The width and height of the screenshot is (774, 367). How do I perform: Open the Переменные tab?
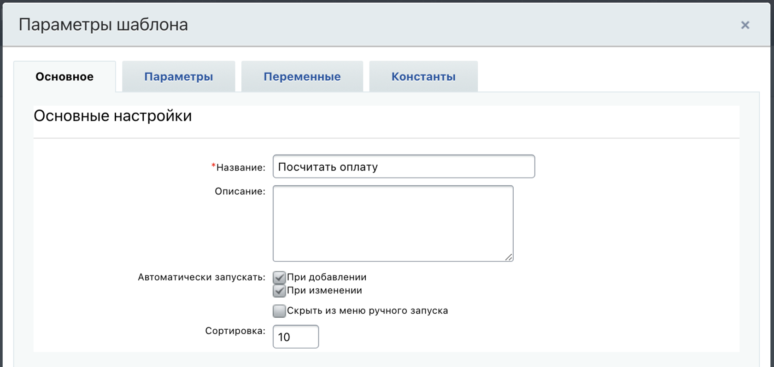(x=302, y=77)
